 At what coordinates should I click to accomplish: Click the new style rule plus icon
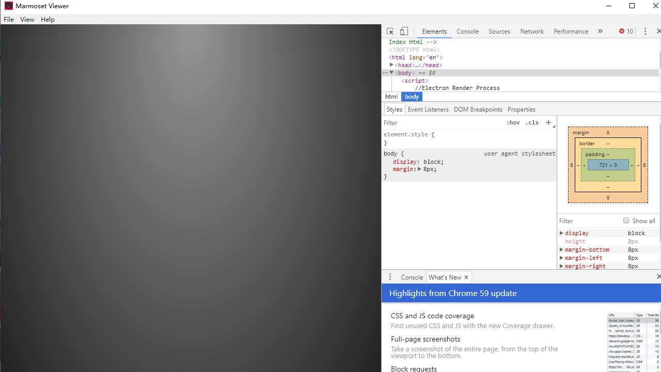pos(548,122)
